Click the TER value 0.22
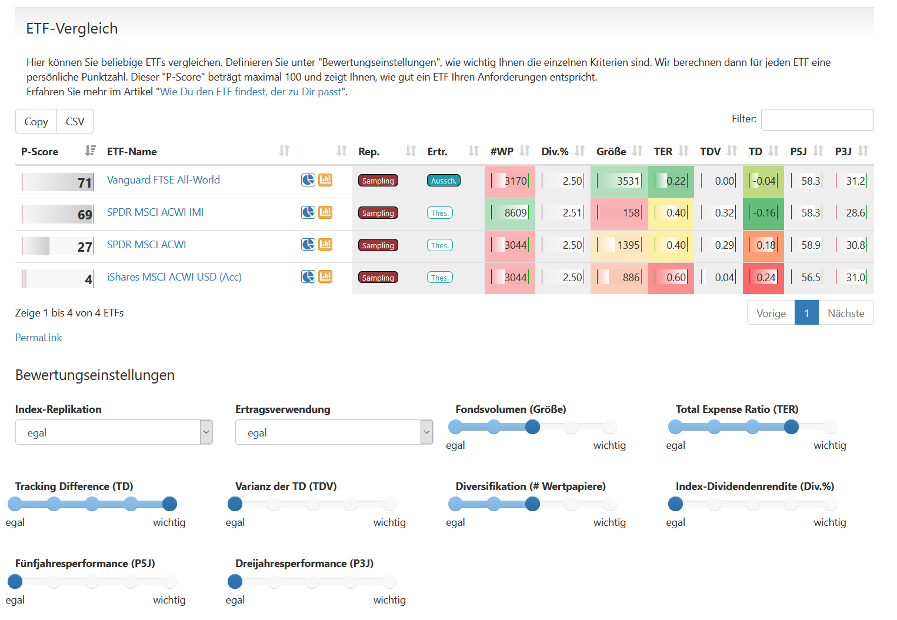The height and width of the screenshot is (620, 897). pyautogui.click(x=676, y=181)
